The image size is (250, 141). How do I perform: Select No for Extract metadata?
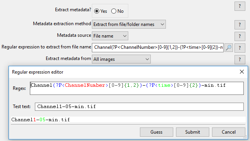click(x=117, y=11)
